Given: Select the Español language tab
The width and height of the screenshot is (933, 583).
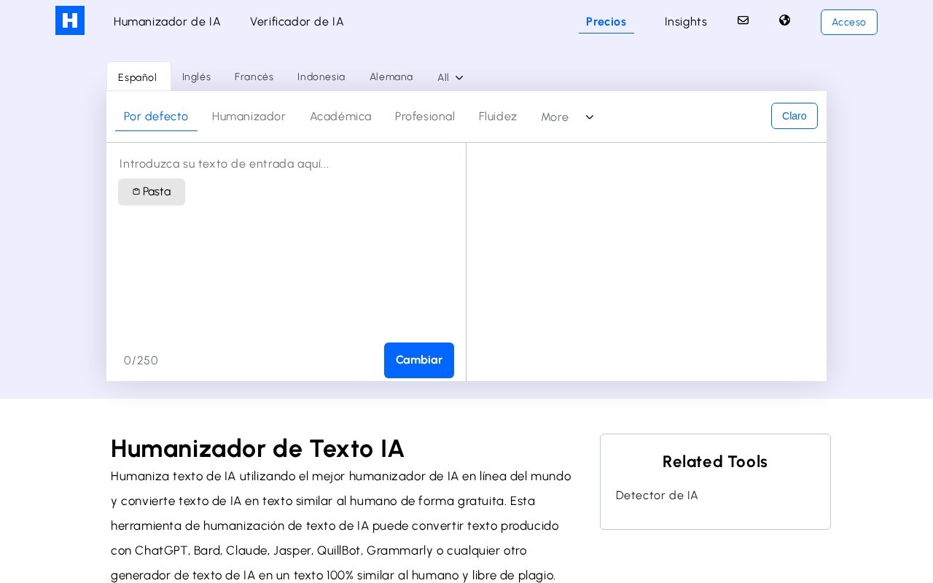Looking at the screenshot, I should coord(138,77).
